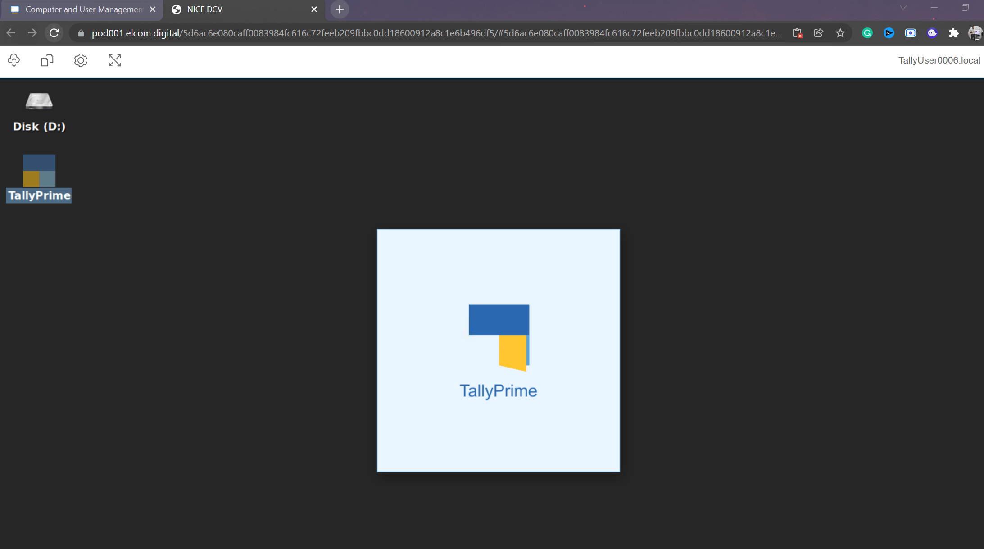The height and width of the screenshot is (549, 984).
Task: Share this page icon
Action: [x=819, y=33]
